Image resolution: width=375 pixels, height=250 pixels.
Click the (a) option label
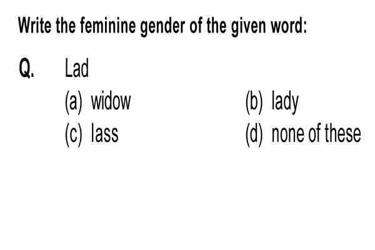(74, 102)
